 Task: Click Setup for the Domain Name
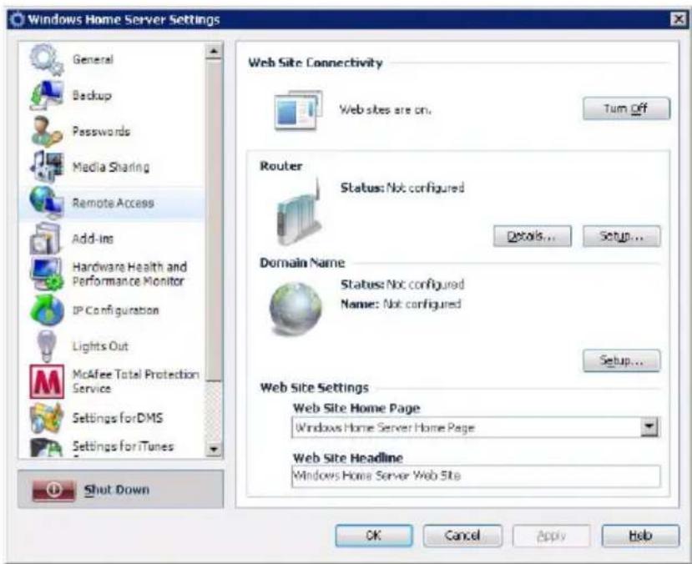pyautogui.click(x=621, y=360)
